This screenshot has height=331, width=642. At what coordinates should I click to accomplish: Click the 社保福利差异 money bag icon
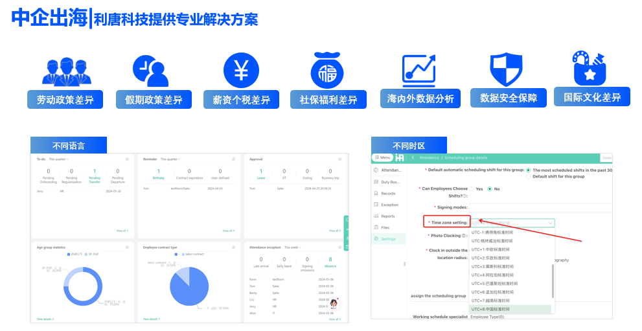point(328,70)
